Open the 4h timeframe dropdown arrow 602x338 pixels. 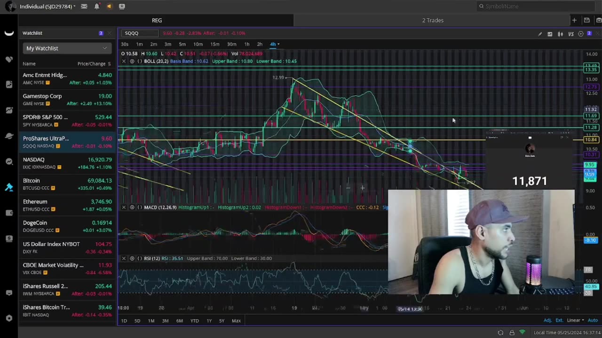(x=278, y=44)
